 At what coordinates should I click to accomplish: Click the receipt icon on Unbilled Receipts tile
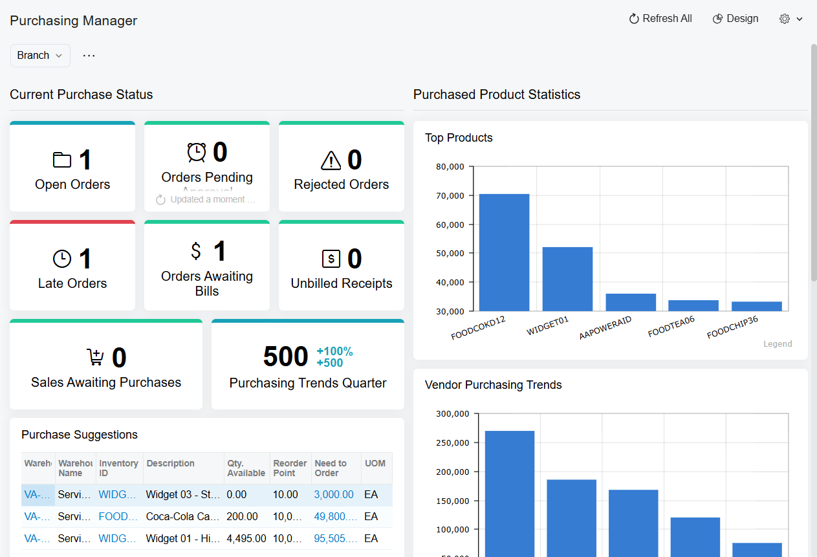331,258
